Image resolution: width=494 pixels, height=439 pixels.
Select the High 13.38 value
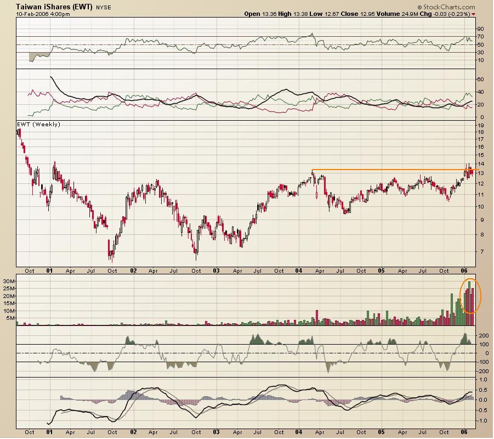tap(293, 14)
